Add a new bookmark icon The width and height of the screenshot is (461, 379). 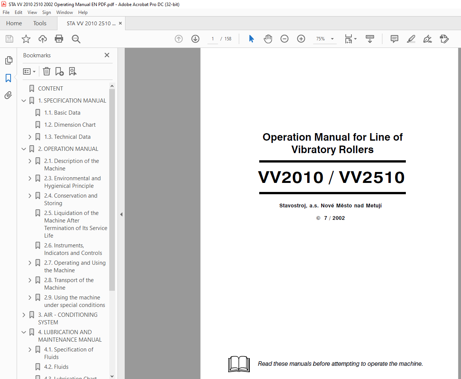point(59,71)
